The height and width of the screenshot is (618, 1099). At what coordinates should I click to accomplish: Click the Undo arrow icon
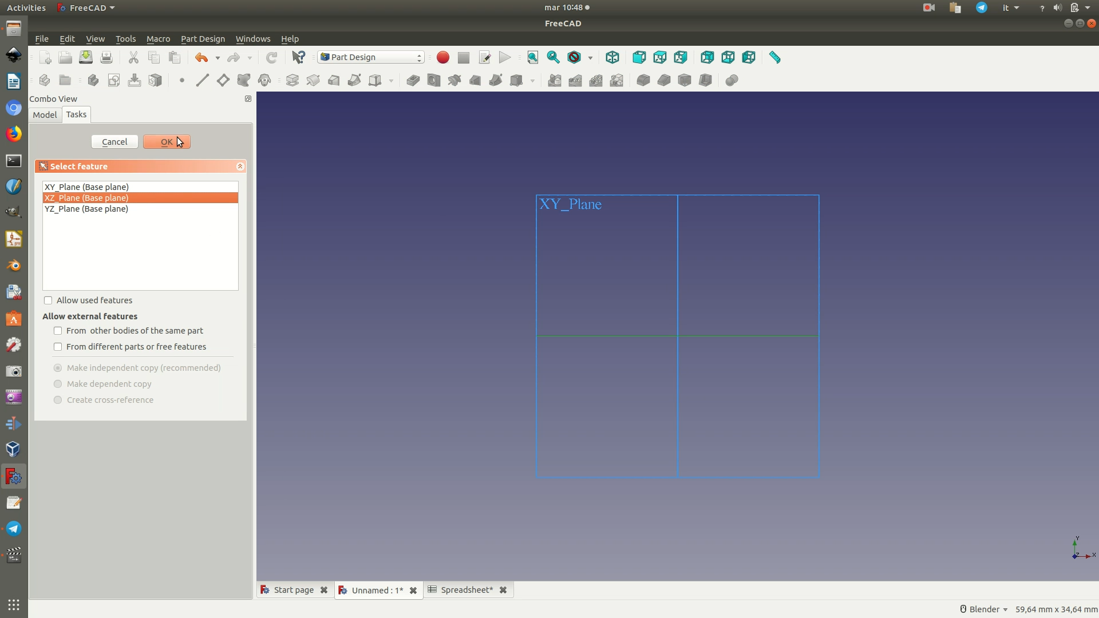coord(201,57)
